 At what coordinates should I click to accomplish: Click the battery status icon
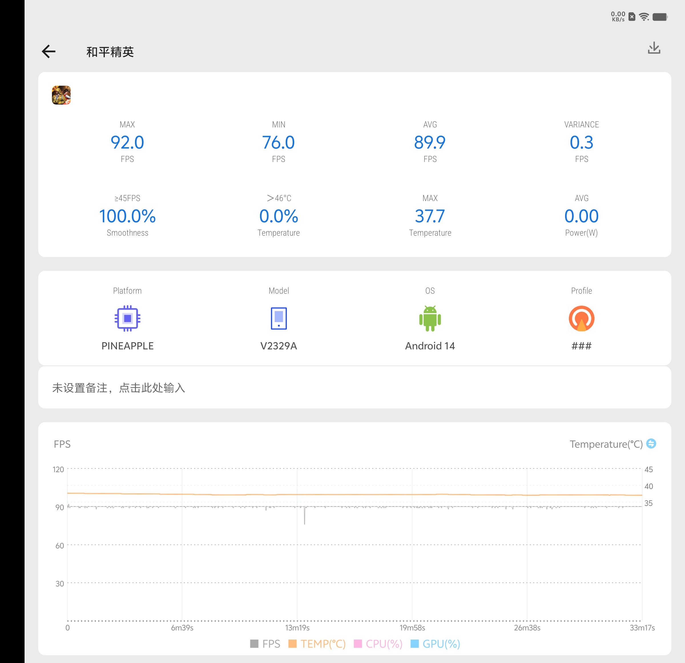point(660,17)
